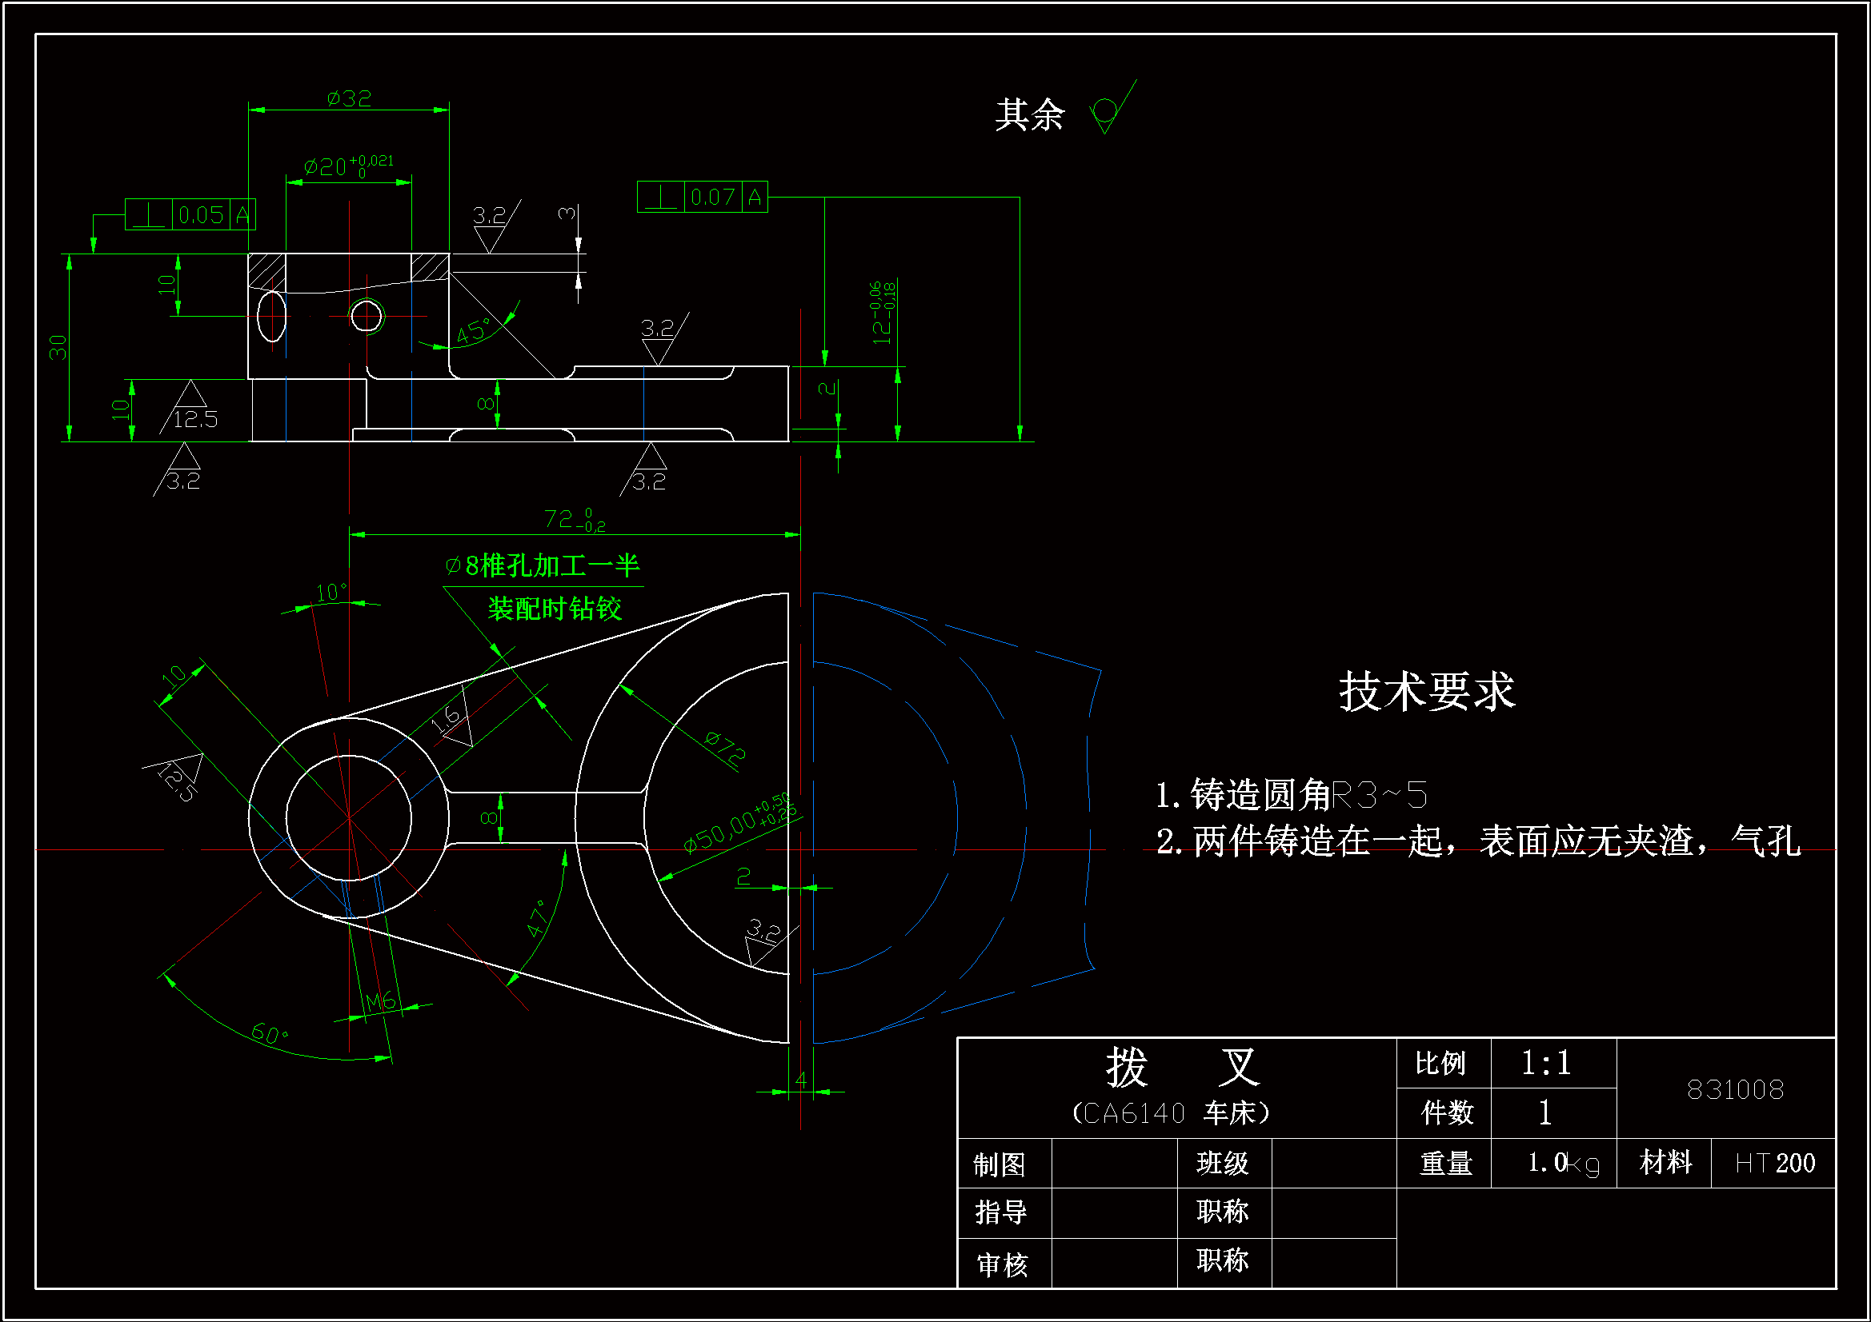This screenshot has height=1322, width=1871.
Task: Click the drawing number 831008
Action: coord(1735,1089)
